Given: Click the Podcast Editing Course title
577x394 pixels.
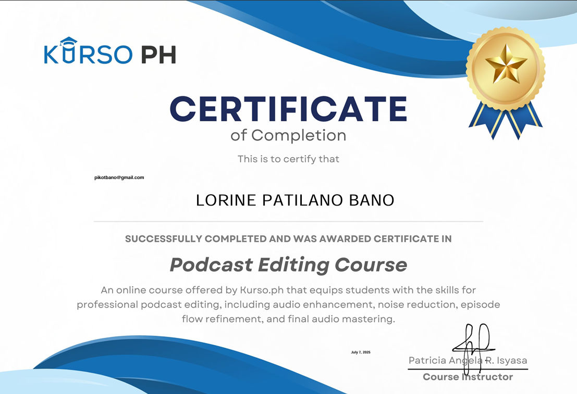Looking at the screenshot, I should [x=288, y=265].
